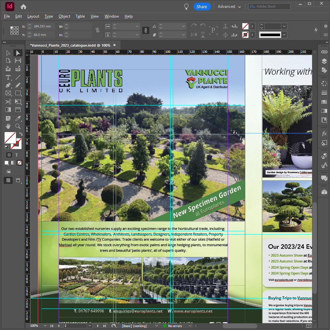
Task: Select the Hand tool
Action: pyautogui.click(x=8, y=126)
